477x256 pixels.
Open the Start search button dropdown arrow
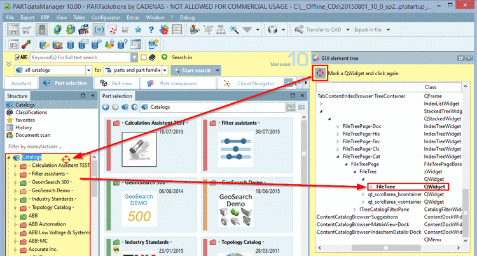(x=218, y=70)
